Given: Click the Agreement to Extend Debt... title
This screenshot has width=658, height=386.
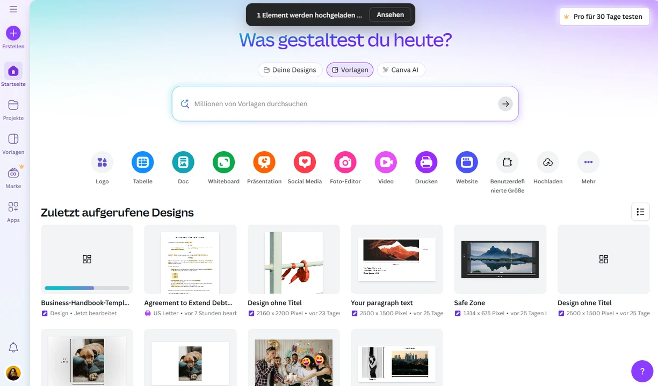Looking at the screenshot, I should click(189, 303).
